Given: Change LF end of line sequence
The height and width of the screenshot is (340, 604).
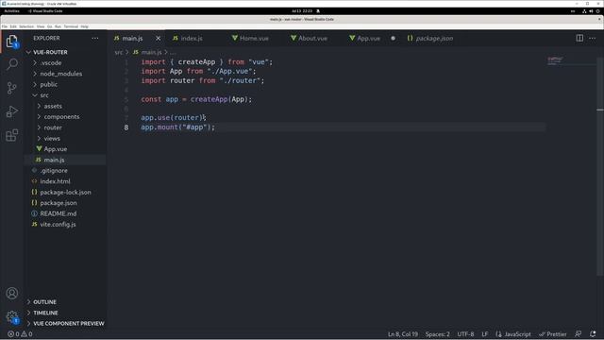Looking at the screenshot, I should [484, 334].
